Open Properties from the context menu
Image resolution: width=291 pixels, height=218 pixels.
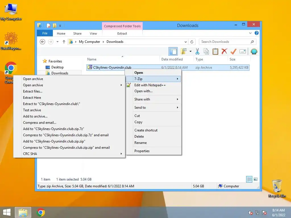153,151
